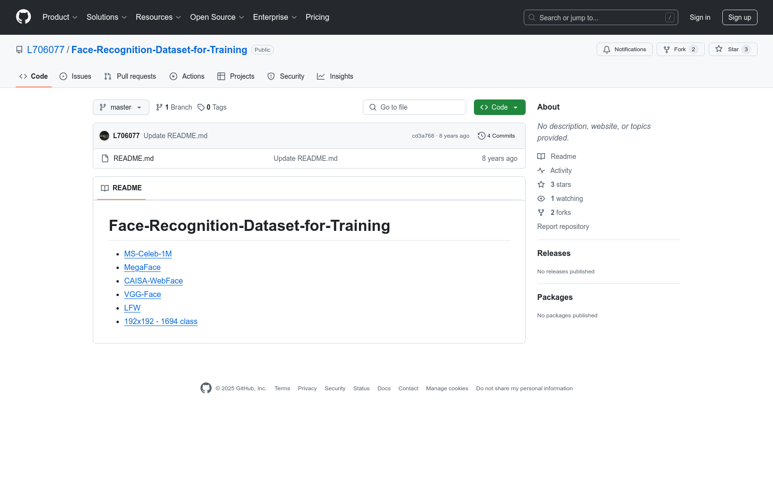Click the Sign in link
Image resolution: width=773 pixels, height=483 pixels.
point(700,17)
